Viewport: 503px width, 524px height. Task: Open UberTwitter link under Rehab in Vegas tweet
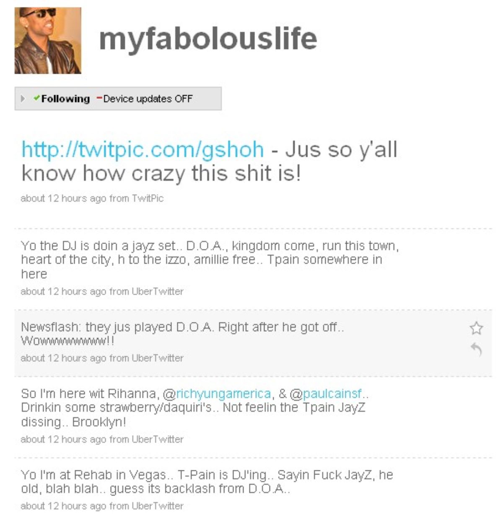pos(158,506)
